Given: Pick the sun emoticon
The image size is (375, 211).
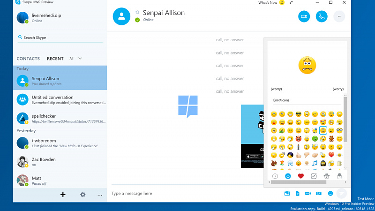Looking at the screenshot, I should (299, 163).
